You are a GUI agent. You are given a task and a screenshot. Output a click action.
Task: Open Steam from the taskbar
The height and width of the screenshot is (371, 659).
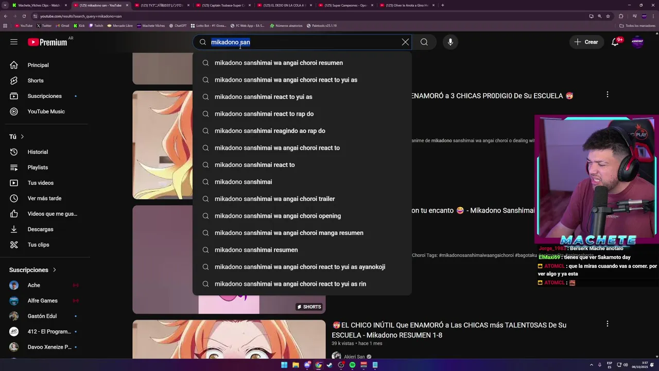click(x=329, y=365)
